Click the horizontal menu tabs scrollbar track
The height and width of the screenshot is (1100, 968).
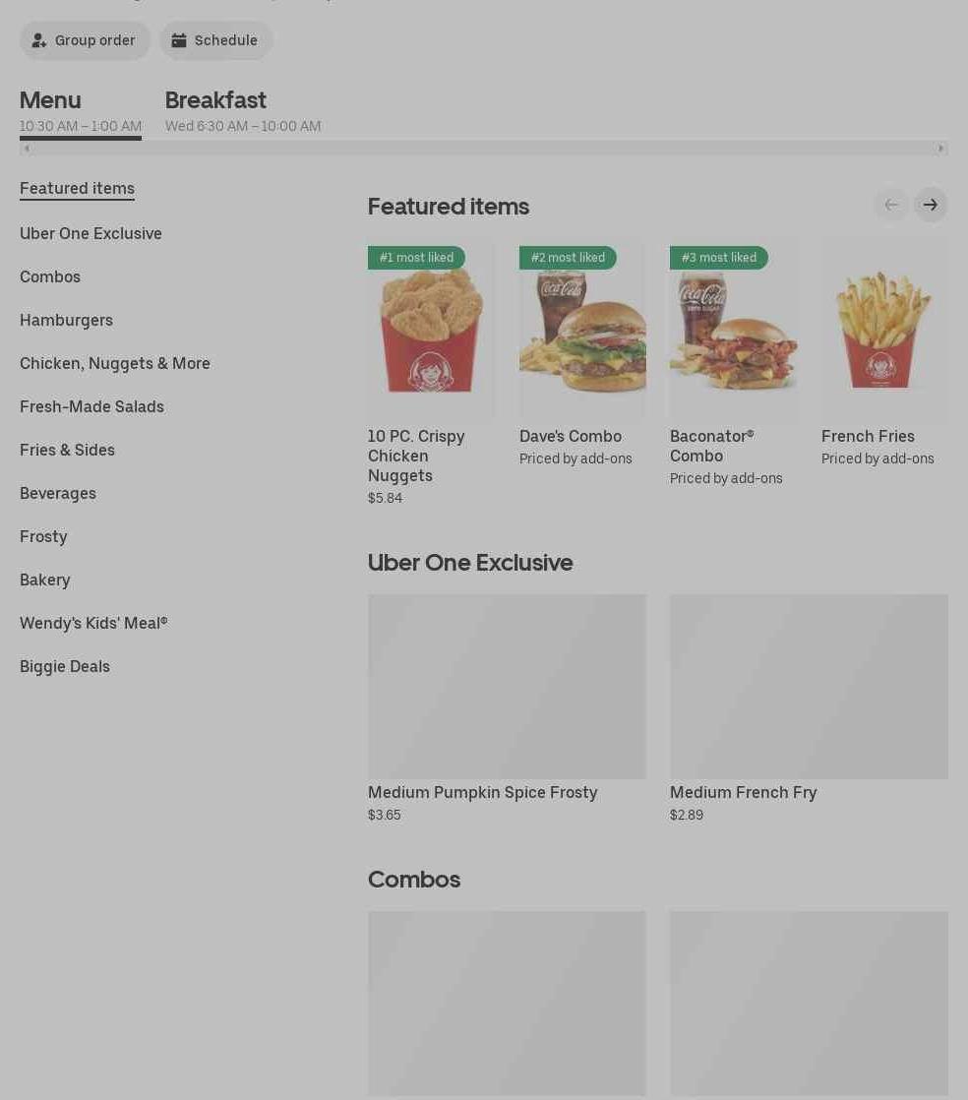(x=484, y=148)
